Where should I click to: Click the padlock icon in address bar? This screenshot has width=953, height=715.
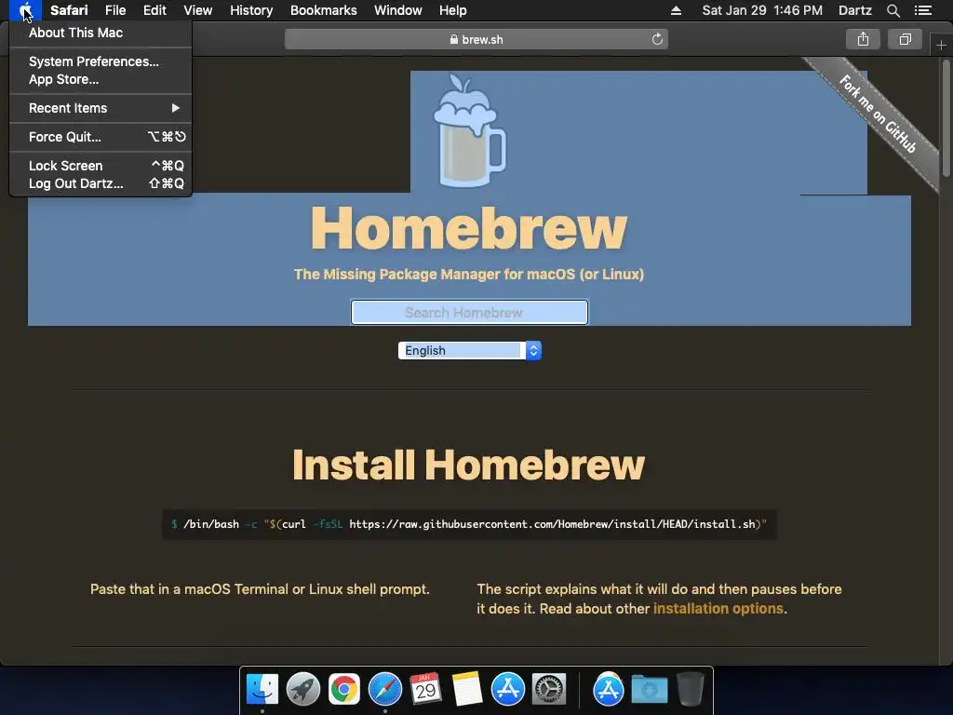pos(454,39)
